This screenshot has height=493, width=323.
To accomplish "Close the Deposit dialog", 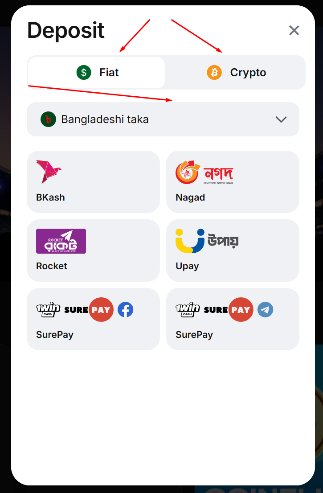I will tap(294, 30).
